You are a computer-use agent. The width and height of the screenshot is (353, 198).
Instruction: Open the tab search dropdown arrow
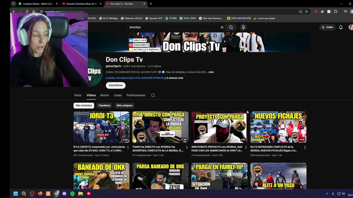(x=13, y=4)
